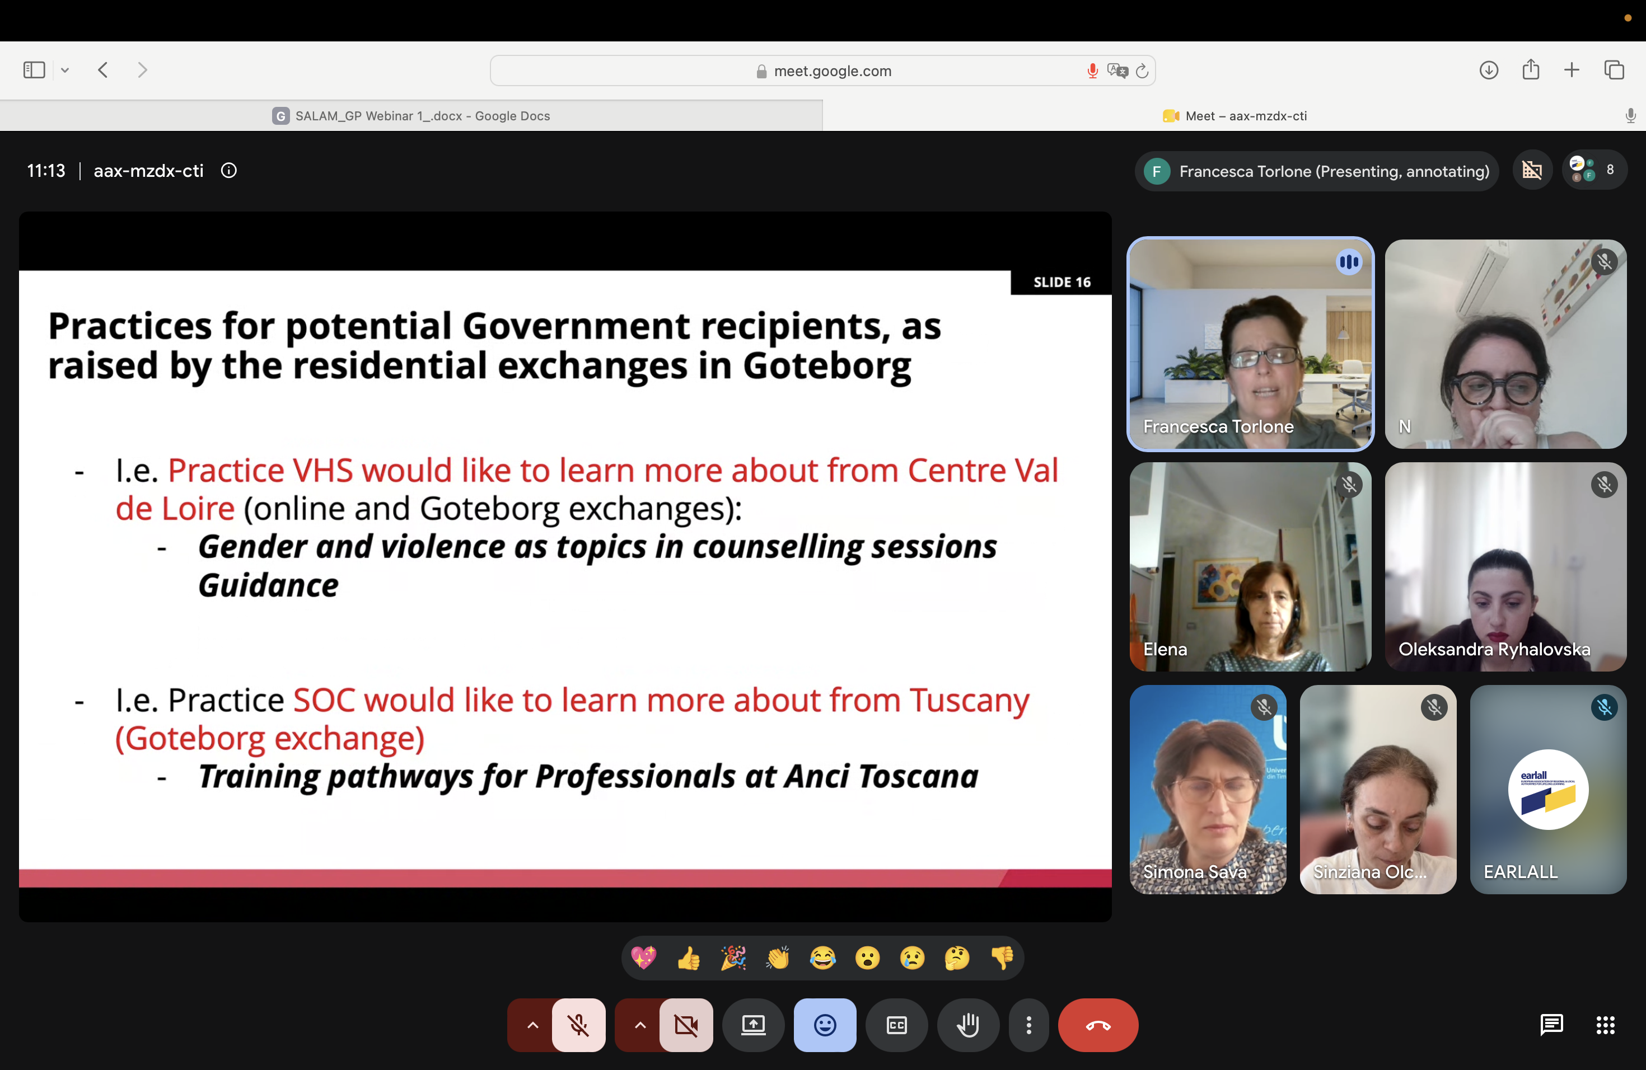
Task: Open meeting details info icon
Action: (x=229, y=170)
